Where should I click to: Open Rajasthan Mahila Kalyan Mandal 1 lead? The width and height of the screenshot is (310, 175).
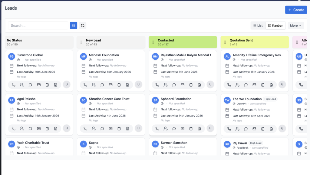pyautogui.click(x=186, y=55)
